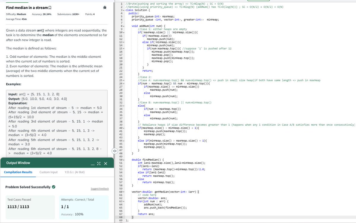Minimize the Output Window panel
356x223 pixels.
tap(93, 164)
